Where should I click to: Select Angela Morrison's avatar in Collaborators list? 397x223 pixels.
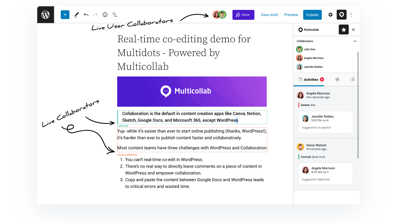(299, 58)
